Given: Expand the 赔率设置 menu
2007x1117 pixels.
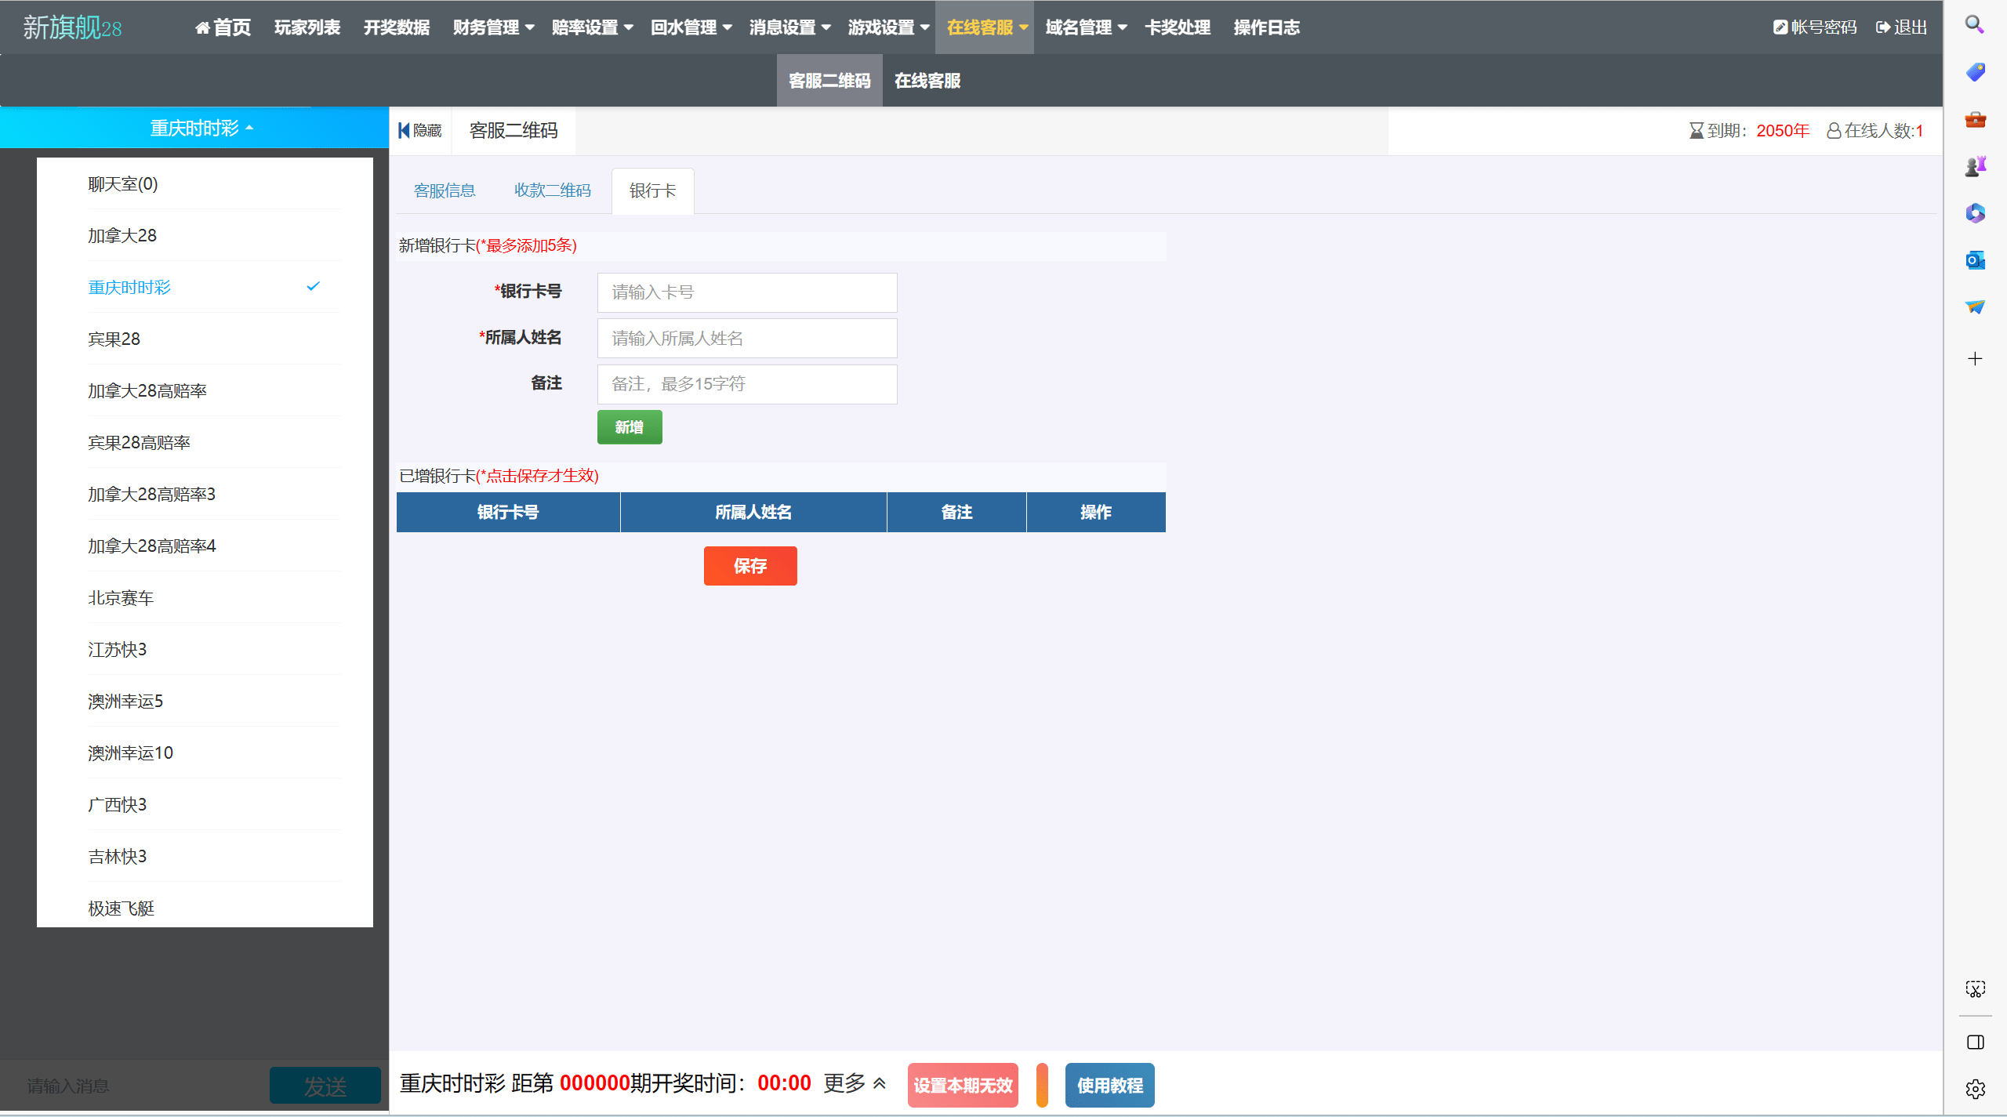Looking at the screenshot, I should tap(592, 27).
